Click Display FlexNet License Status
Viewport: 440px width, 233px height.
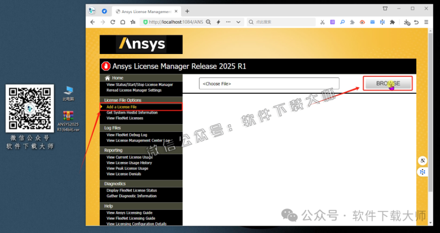(131, 190)
